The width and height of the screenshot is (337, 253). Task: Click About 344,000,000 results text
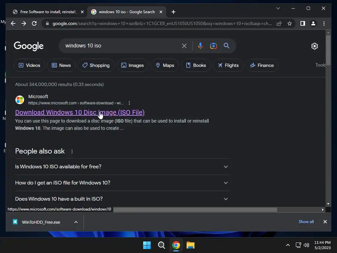[59, 84]
